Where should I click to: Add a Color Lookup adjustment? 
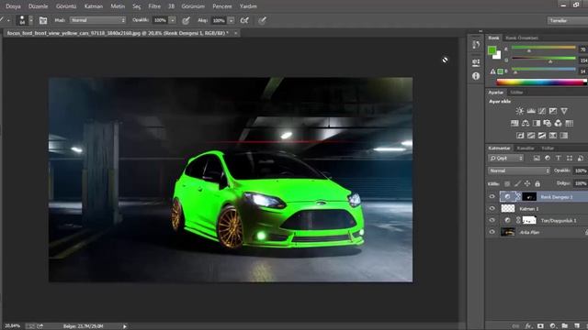click(x=570, y=123)
